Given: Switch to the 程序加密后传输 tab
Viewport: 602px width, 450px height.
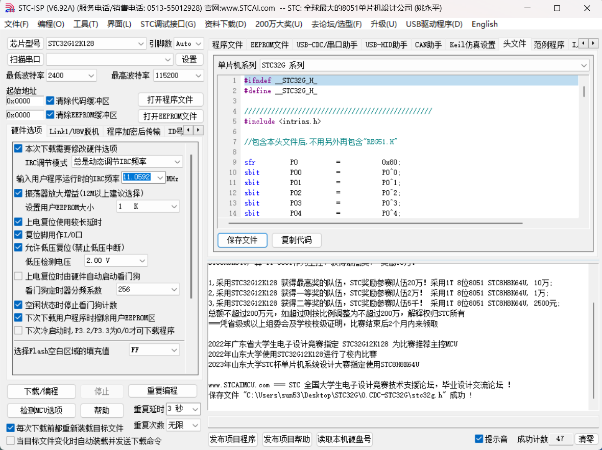Looking at the screenshot, I should [x=134, y=132].
